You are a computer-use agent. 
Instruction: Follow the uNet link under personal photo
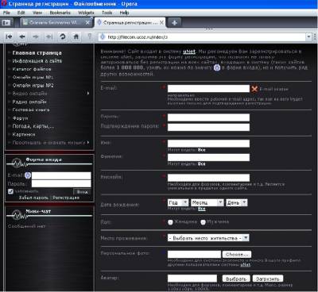(x=245, y=264)
